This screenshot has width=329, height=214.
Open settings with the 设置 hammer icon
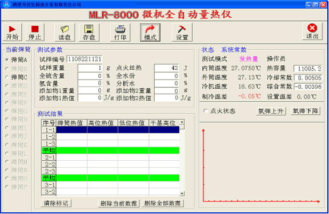[x=182, y=32]
